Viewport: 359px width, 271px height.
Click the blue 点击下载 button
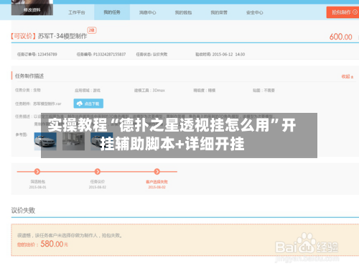click(88, 104)
